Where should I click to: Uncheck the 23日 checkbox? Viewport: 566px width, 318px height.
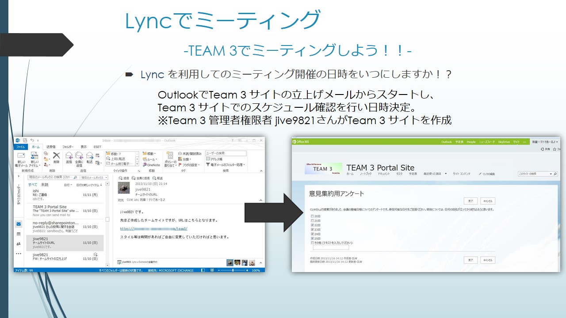(x=312, y=230)
